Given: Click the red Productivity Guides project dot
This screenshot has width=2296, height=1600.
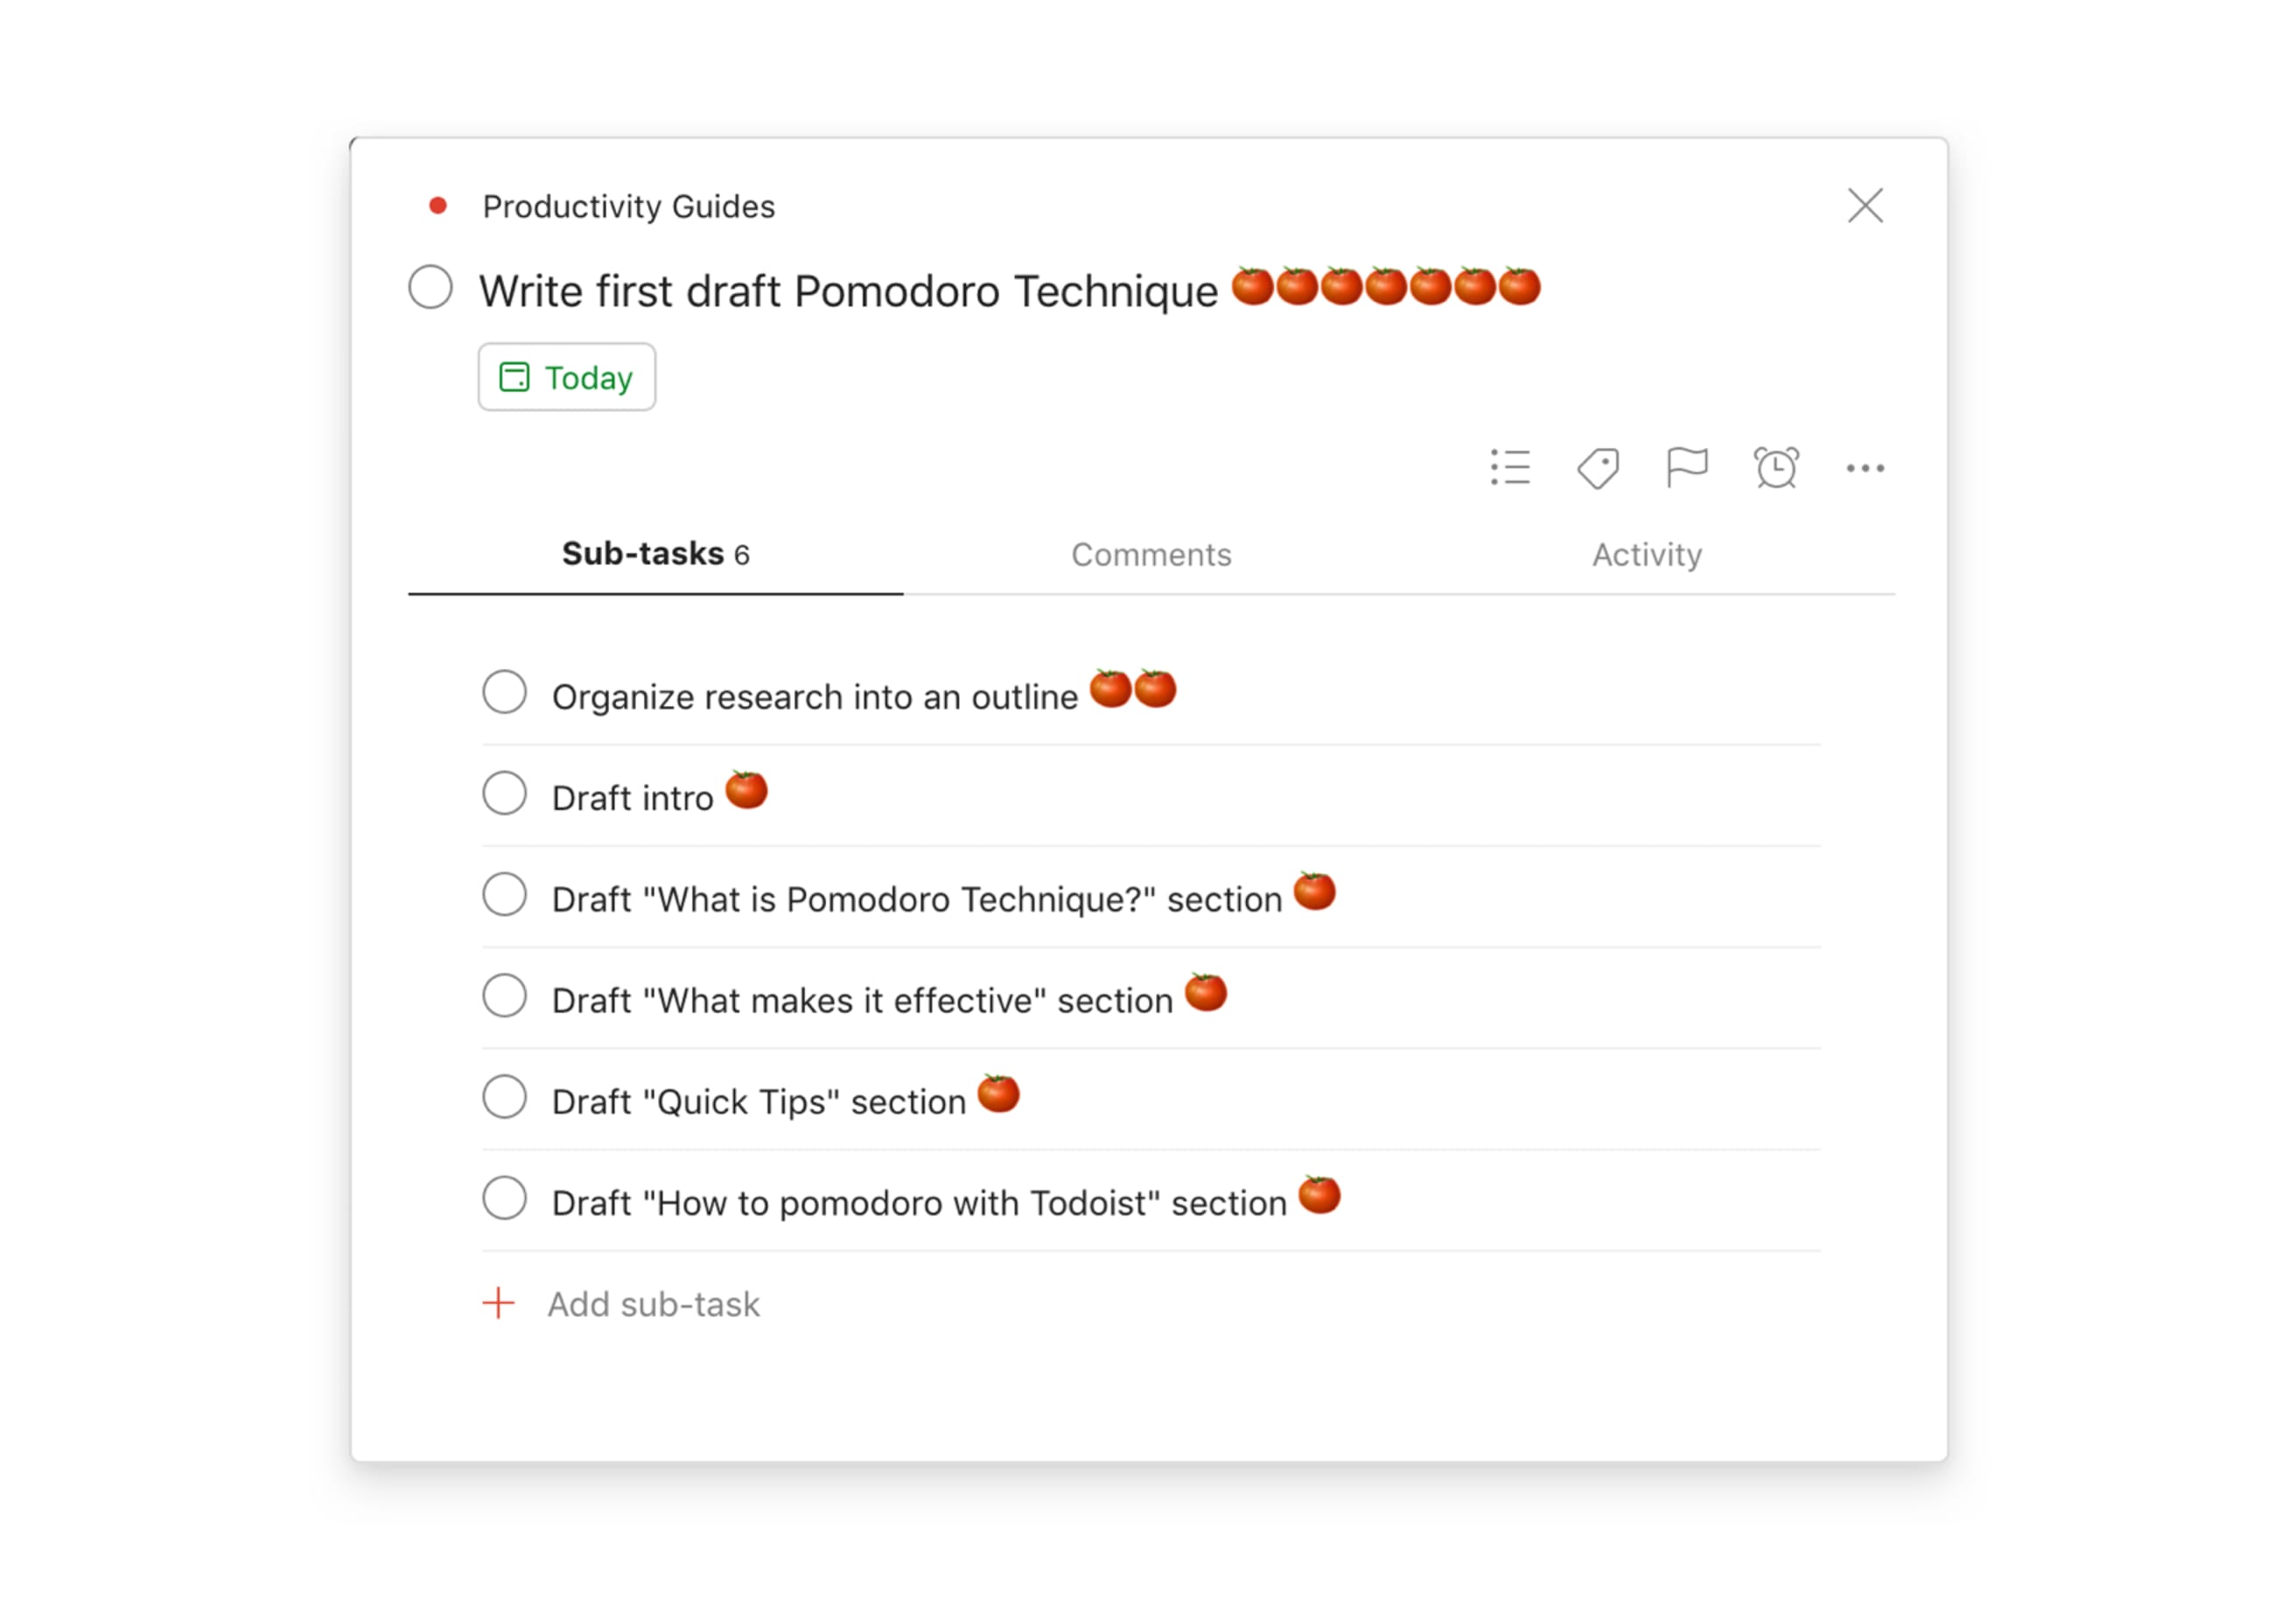Looking at the screenshot, I should coord(437,206).
